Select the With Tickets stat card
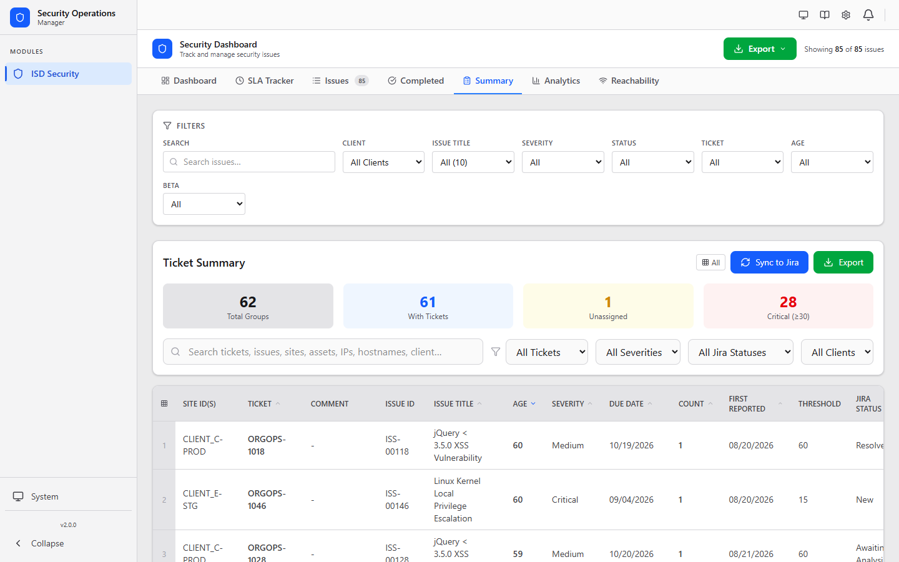Viewport: 899px width, 562px height. [x=428, y=306]
